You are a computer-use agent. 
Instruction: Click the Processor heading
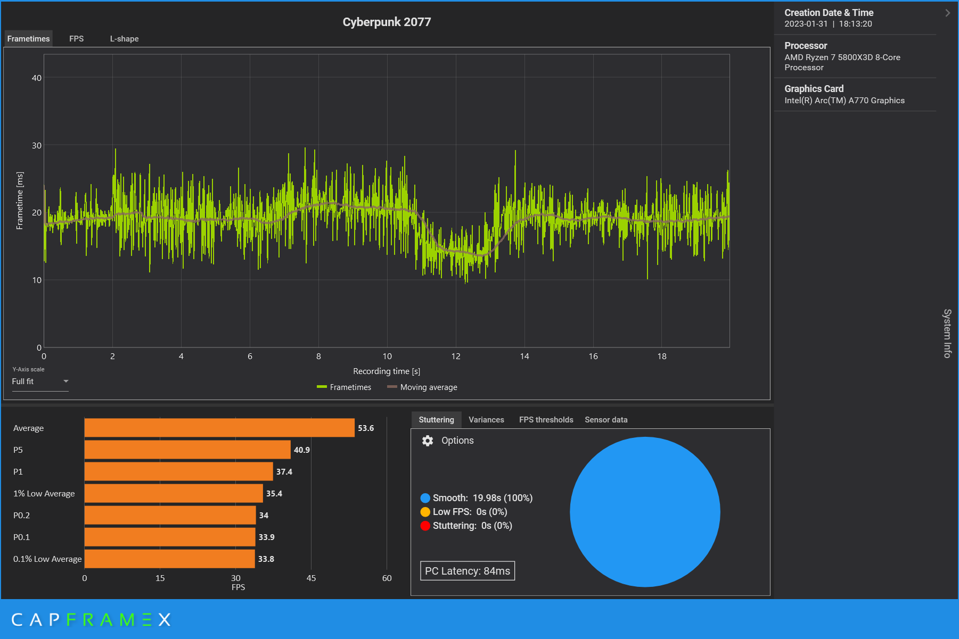tap(806, 46)
